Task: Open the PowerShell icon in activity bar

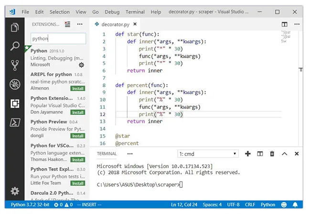Action: click(15, 123)
